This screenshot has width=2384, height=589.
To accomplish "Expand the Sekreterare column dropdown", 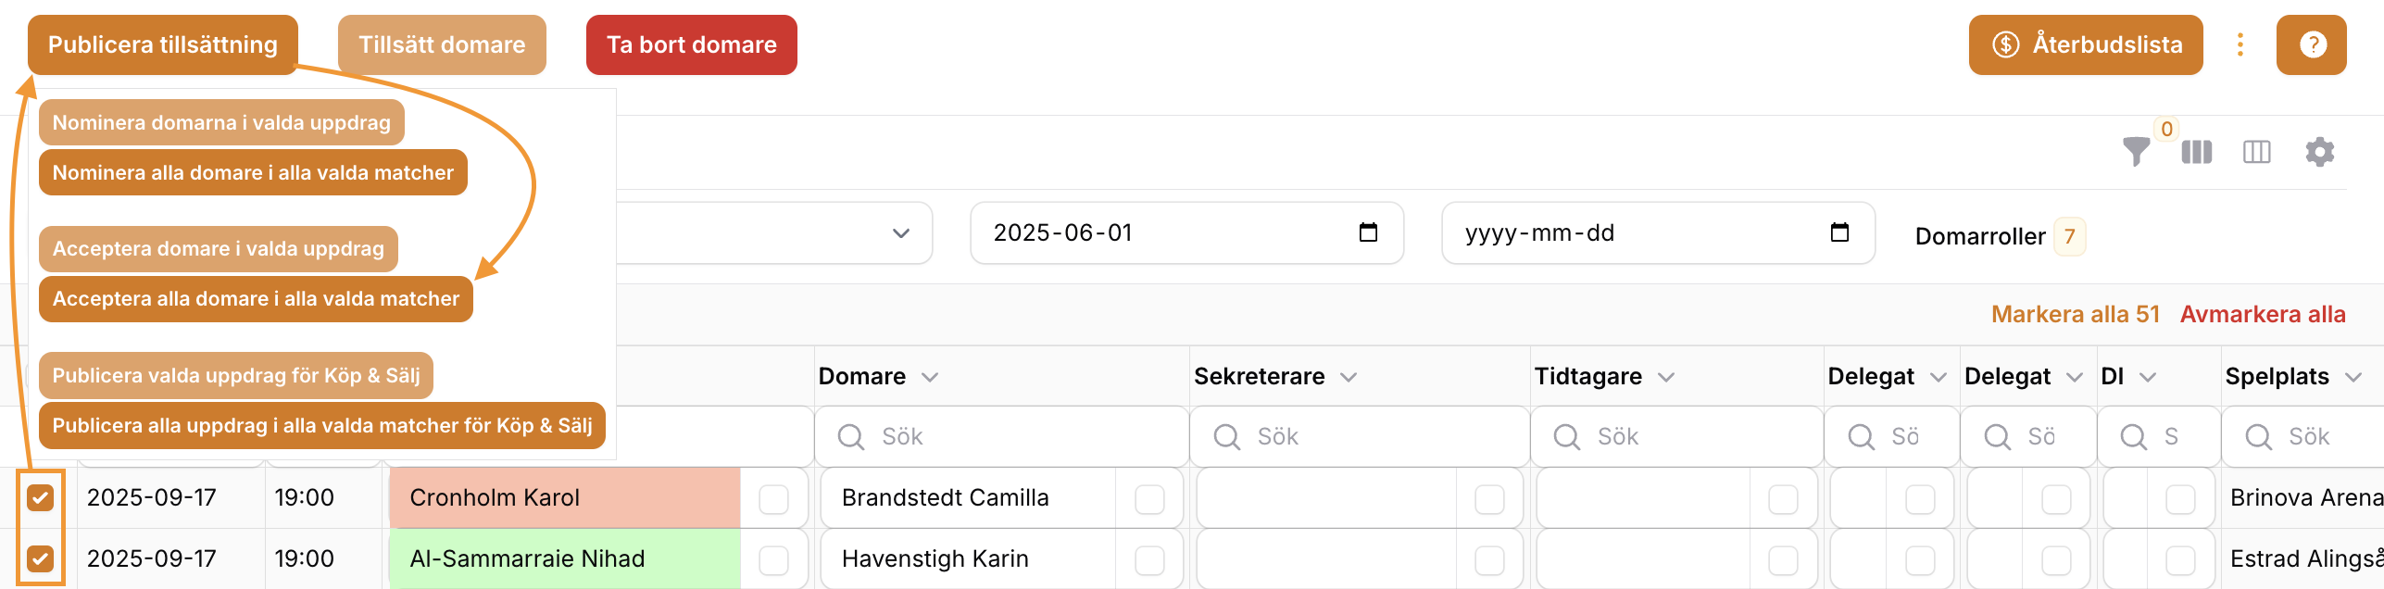I will [x=1349, y=377].
